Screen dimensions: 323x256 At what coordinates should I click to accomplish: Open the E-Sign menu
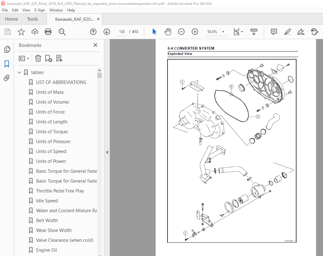click(x=40, y=10)
